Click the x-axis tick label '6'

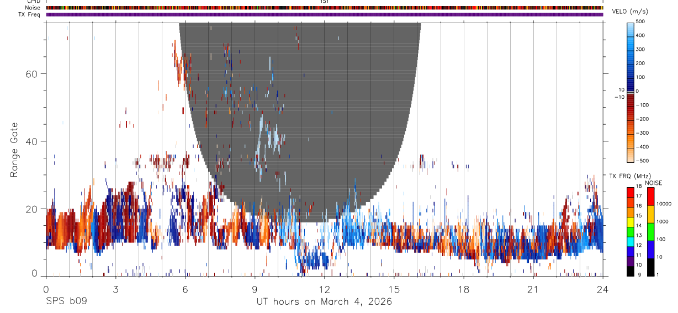click(185, 289)
